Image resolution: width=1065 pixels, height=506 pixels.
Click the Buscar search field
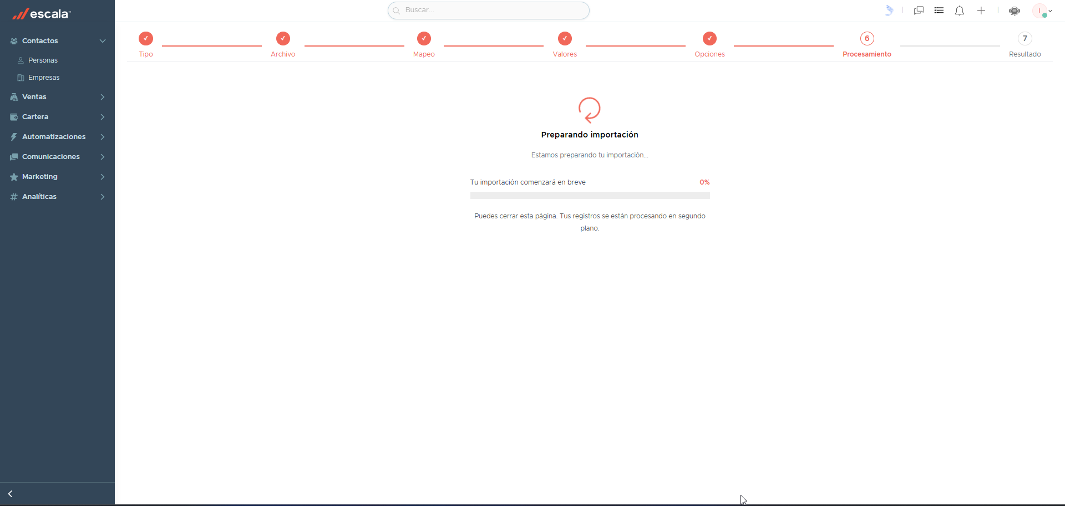489,11
